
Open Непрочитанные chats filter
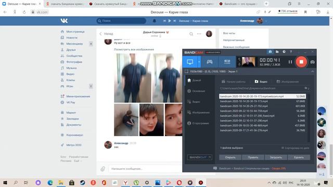point(234,40)
